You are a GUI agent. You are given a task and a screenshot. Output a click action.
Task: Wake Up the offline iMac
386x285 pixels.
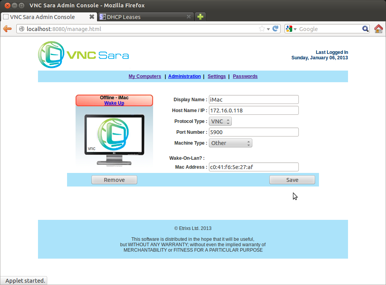coord(114,103)
